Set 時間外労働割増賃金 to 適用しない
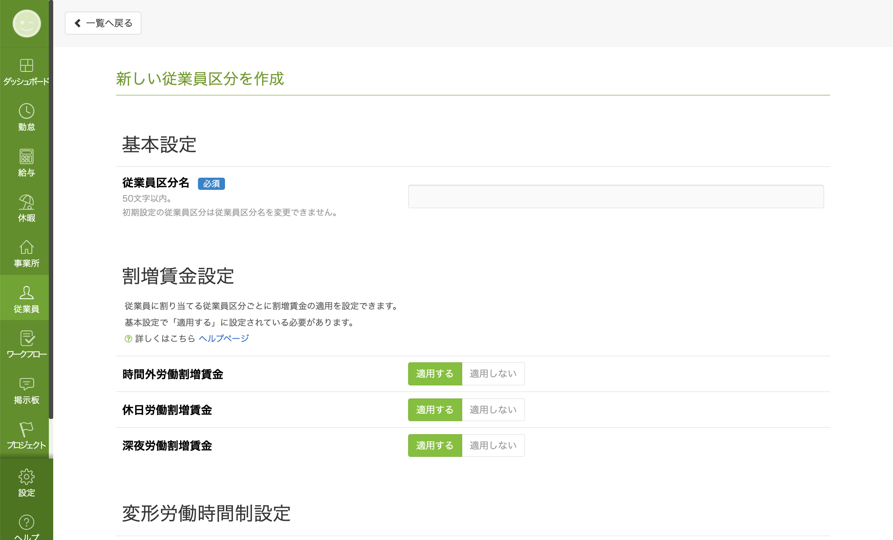 click(493, 374)
